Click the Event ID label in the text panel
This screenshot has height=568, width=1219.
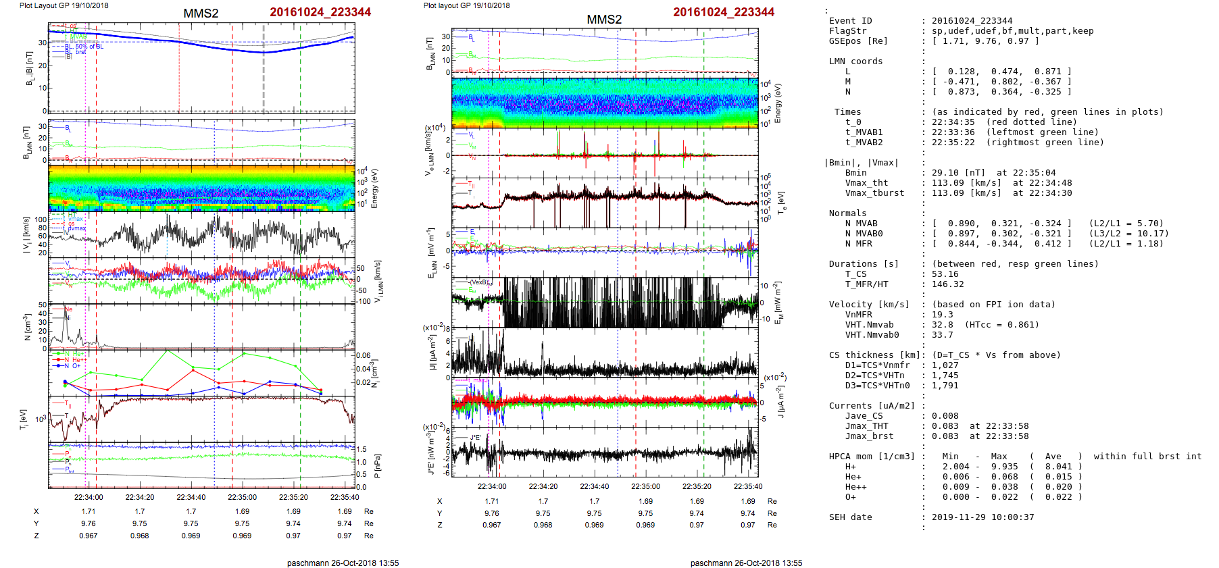click(850, 21)
